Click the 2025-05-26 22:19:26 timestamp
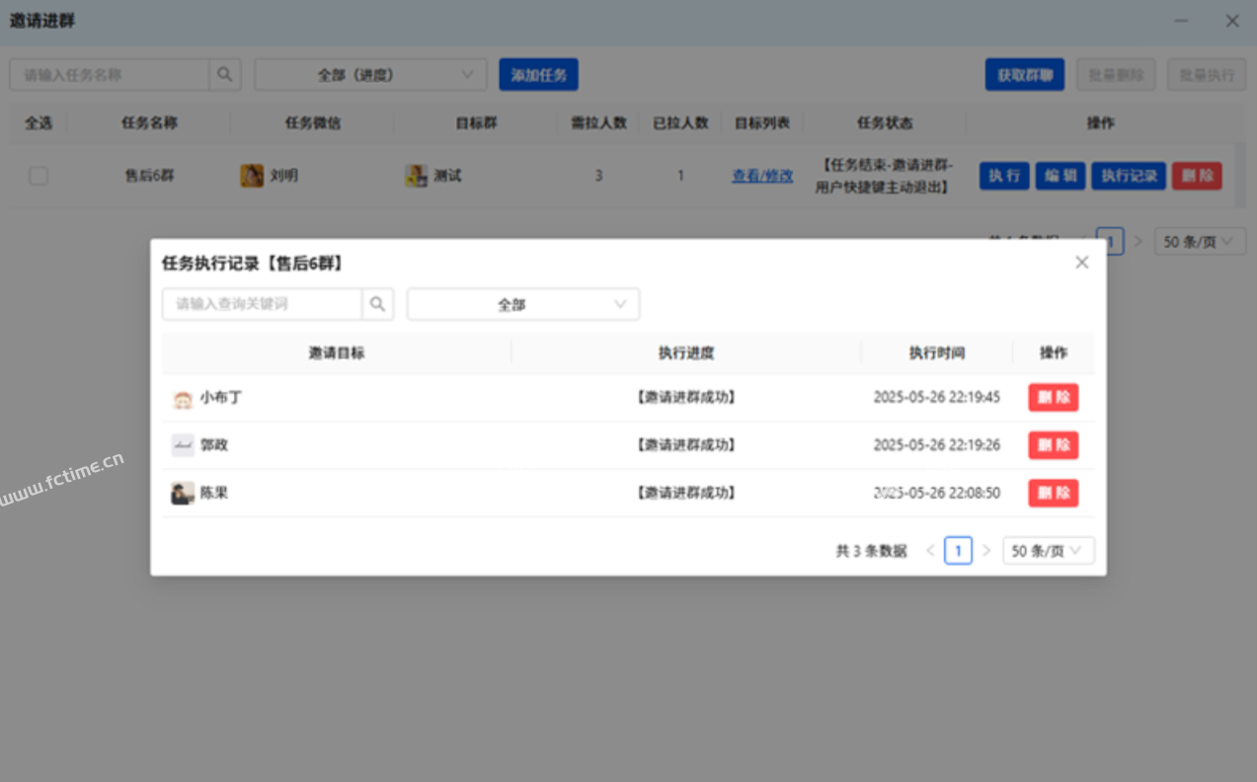Screen dimensions: 1257x782 point(937,445)
